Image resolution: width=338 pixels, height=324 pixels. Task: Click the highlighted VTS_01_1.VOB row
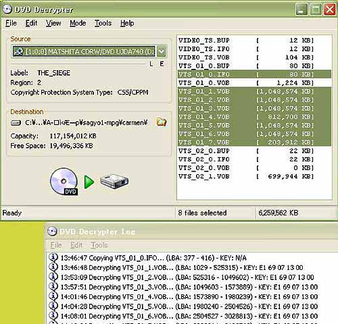click(254, 91)
